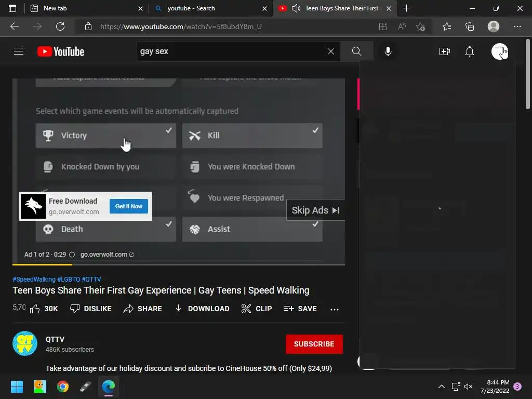Subscribe to the QTTV channel
Screen dimensions: 532x399
(314, 344)
